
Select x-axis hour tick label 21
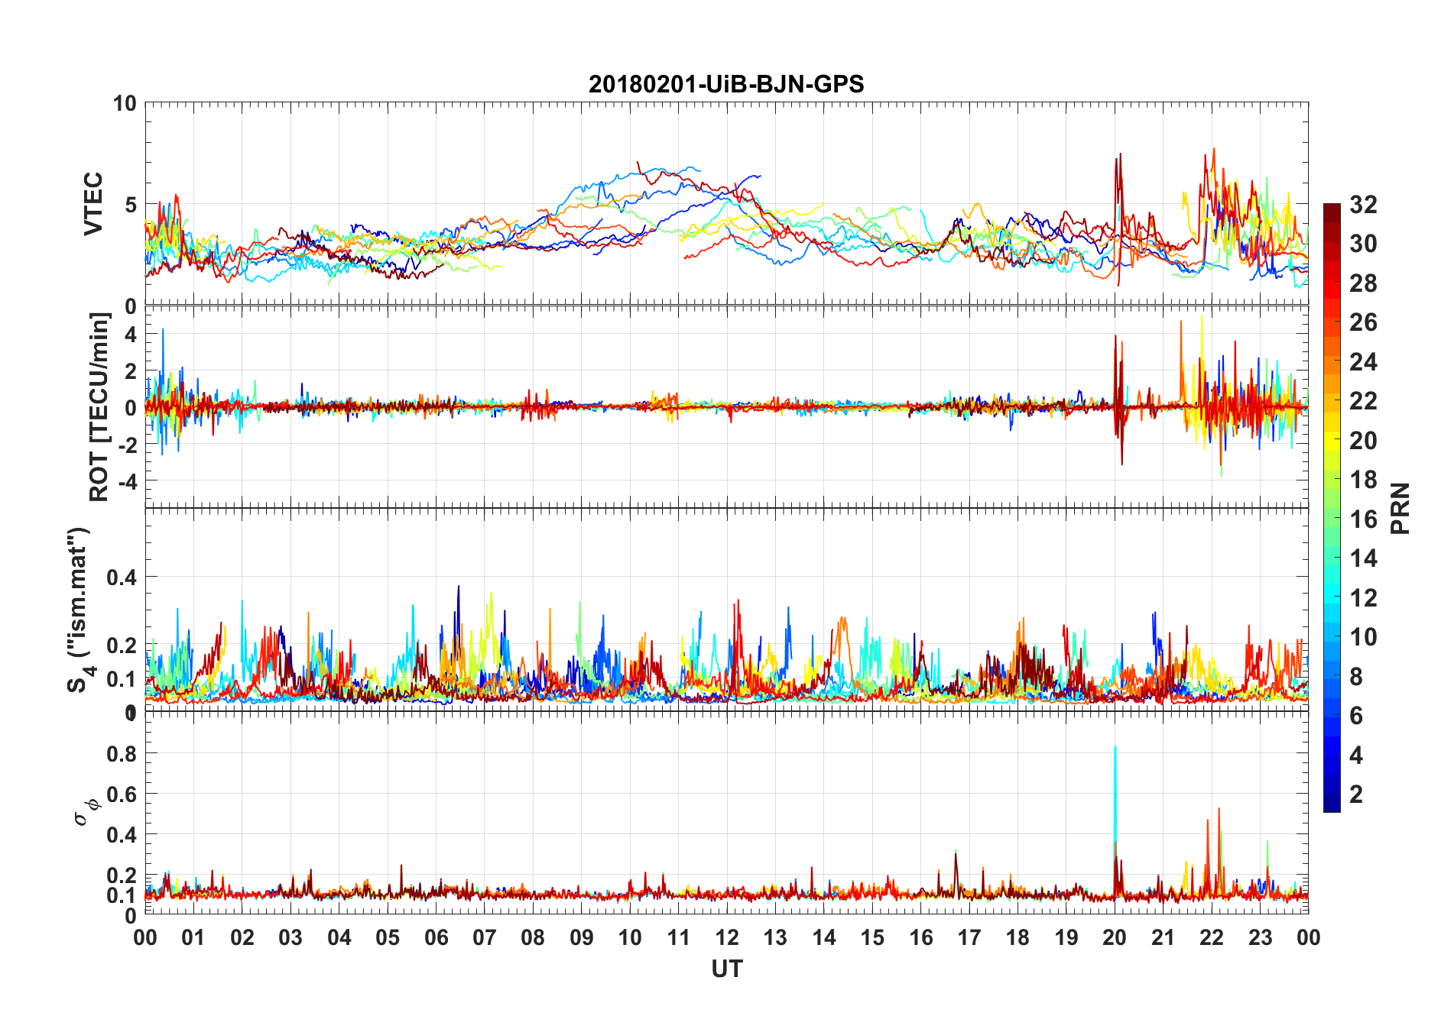pos(1163,937)
